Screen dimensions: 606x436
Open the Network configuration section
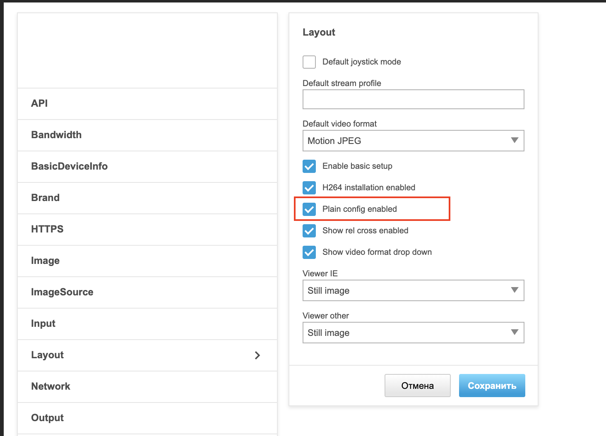pos(147,386)
